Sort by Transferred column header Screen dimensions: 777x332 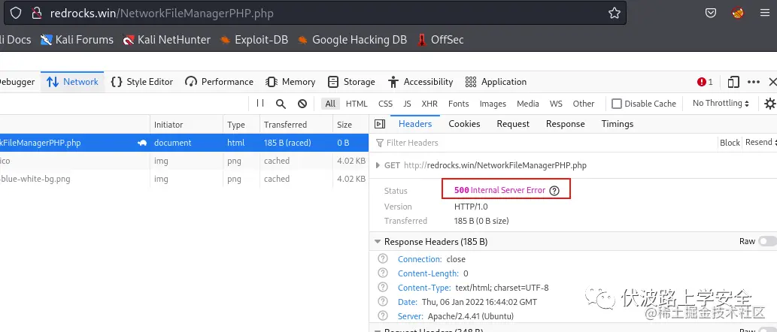coord(296,125)
